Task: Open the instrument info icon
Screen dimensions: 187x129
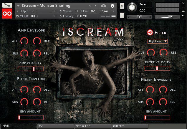Action: click(112, 6)
